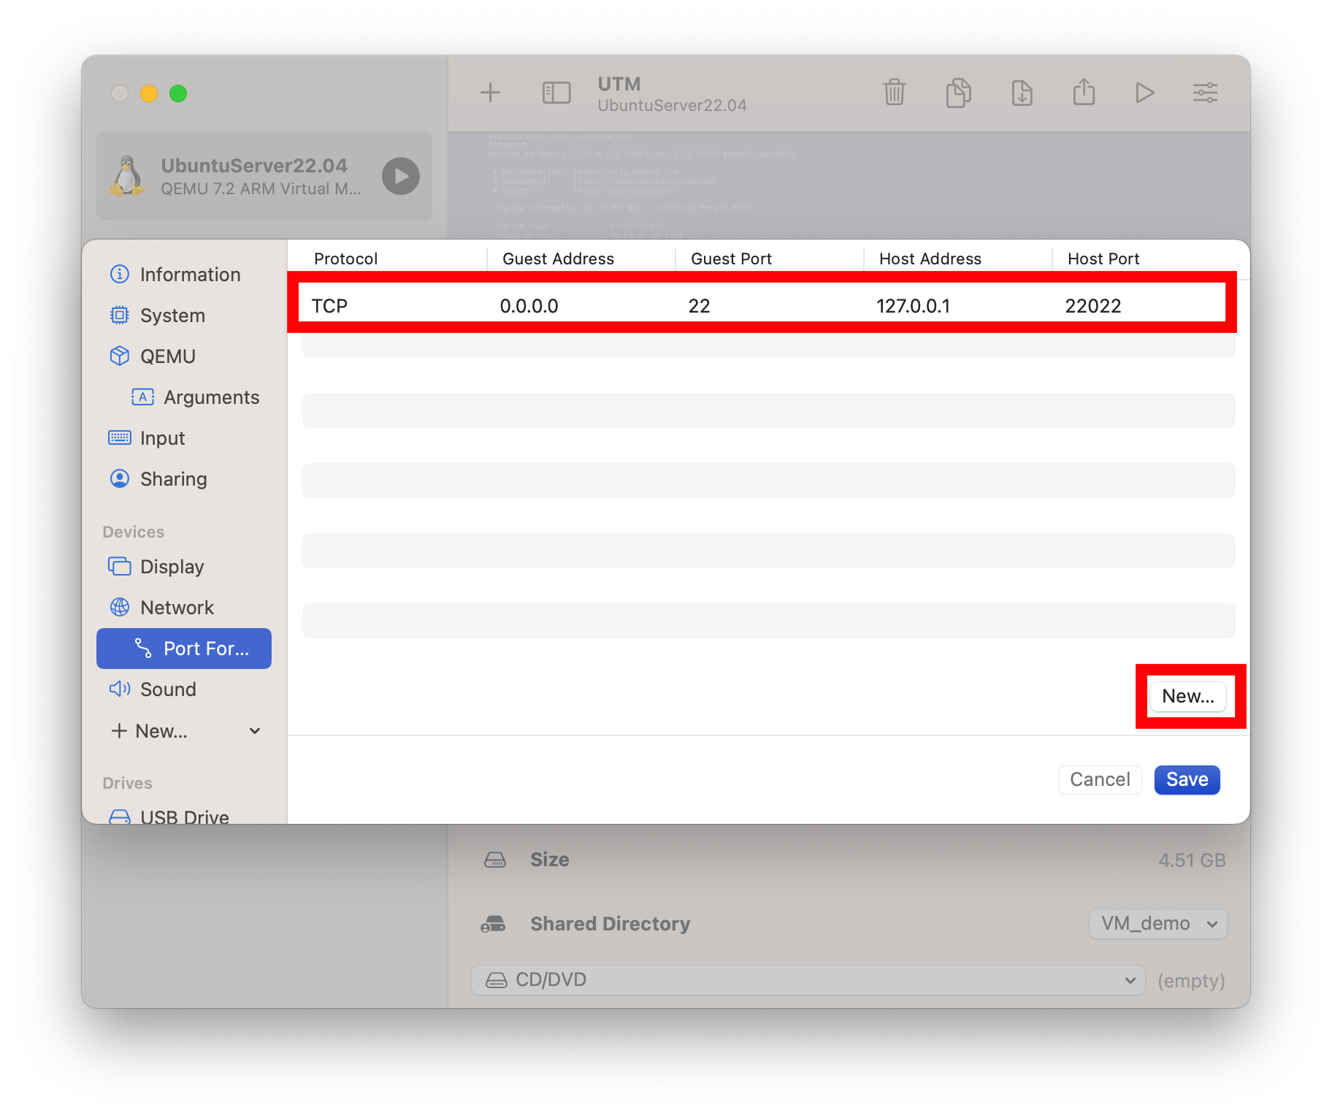
Task: Click the Guest Port column header
Action: click(731, 259)
